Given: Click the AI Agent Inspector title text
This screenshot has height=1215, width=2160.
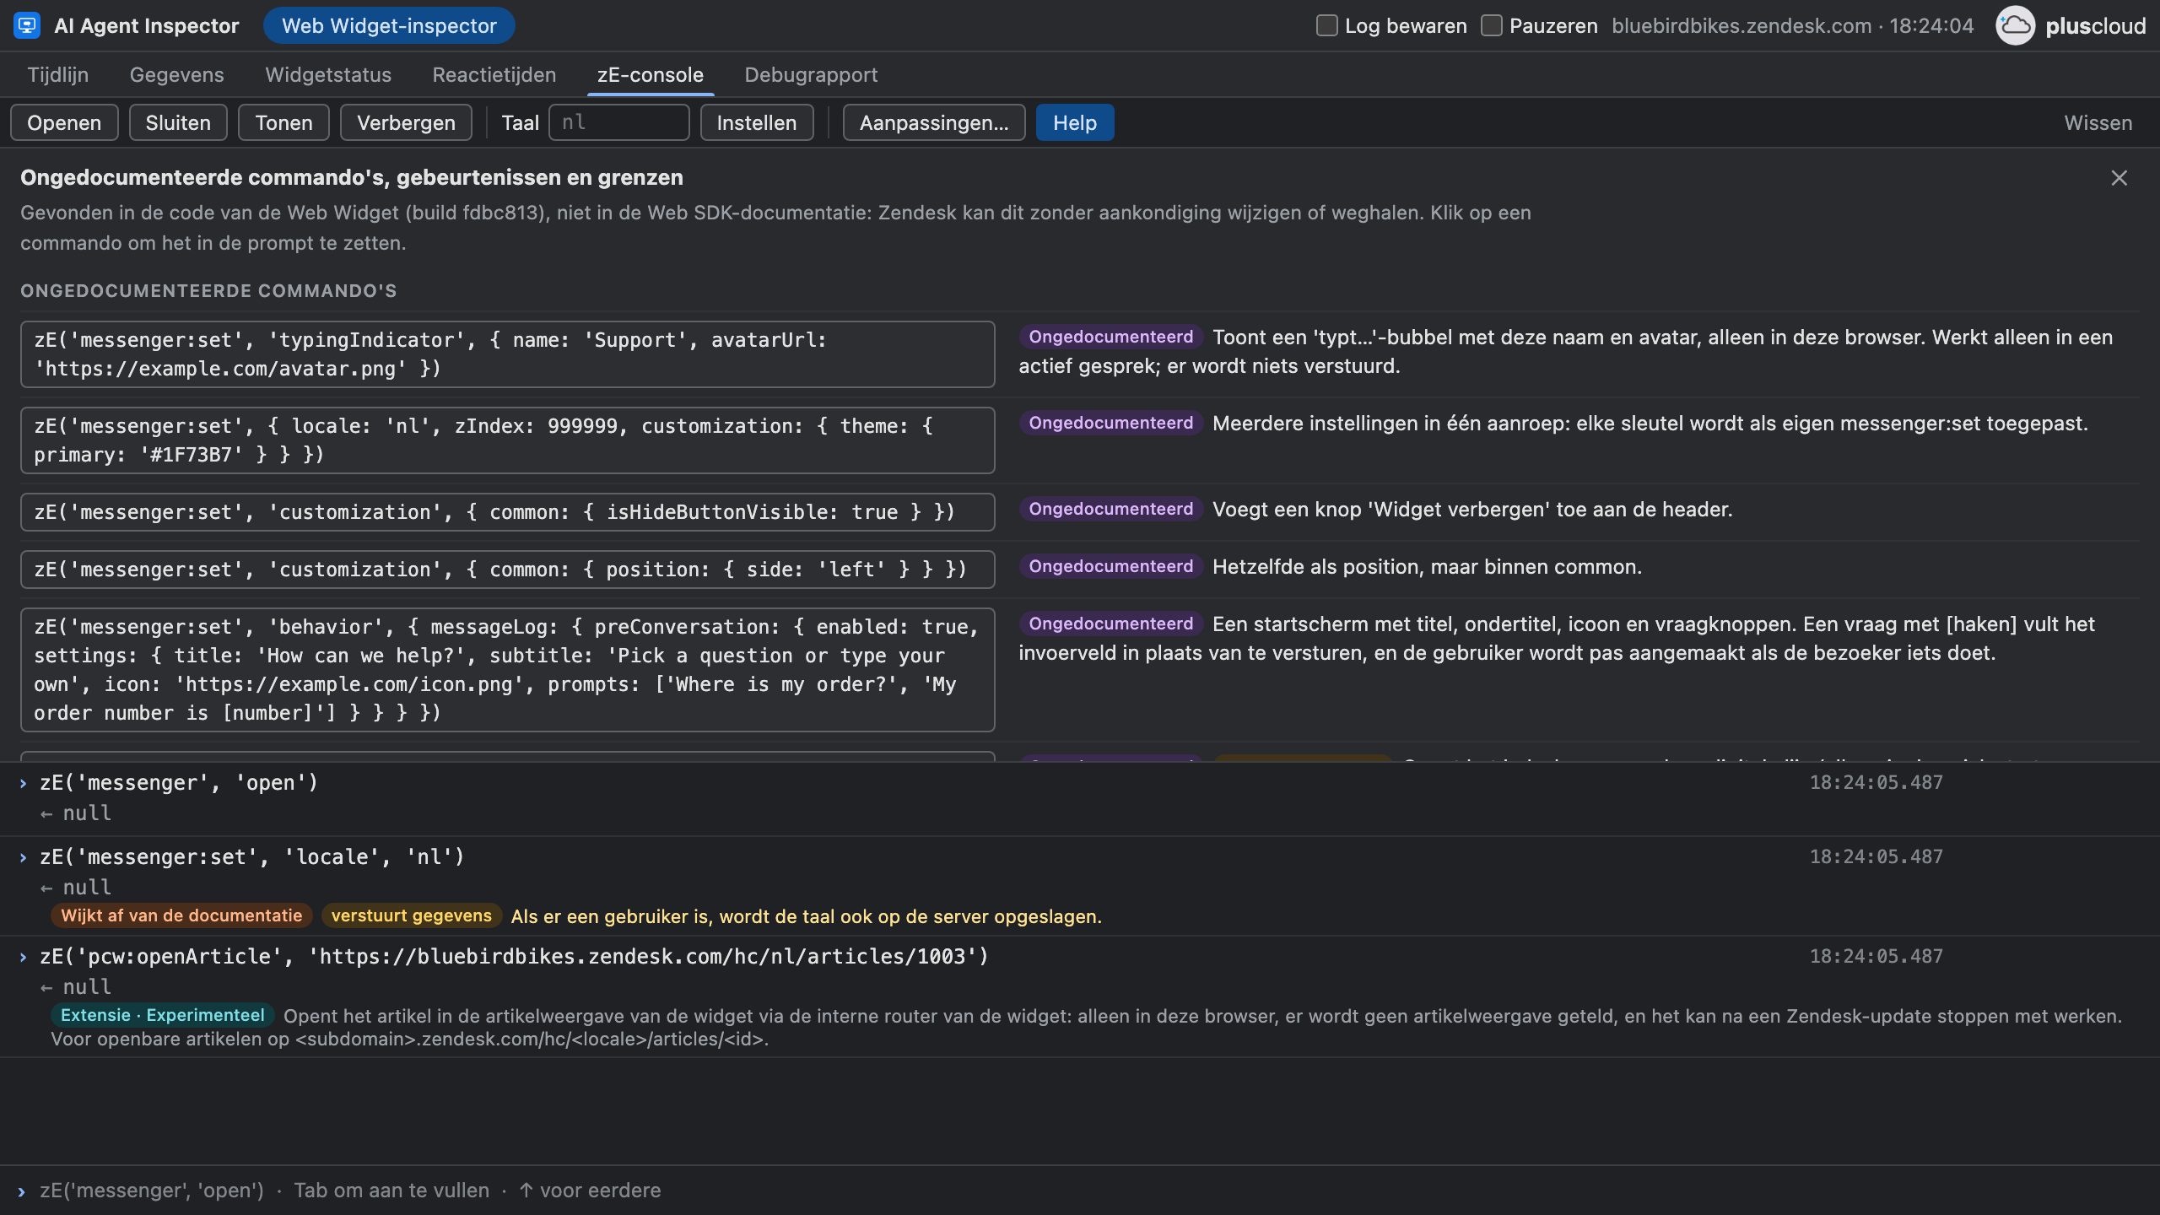Looking at the screenshot, I should click(147, 25).
